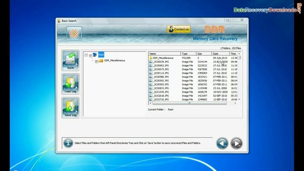Click the Root computer icon in tree
This screenshot has height=171, width=304.
tap(95, 55)
